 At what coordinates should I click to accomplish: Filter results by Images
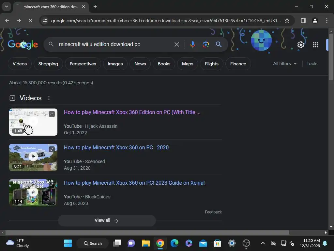[115, 64]
